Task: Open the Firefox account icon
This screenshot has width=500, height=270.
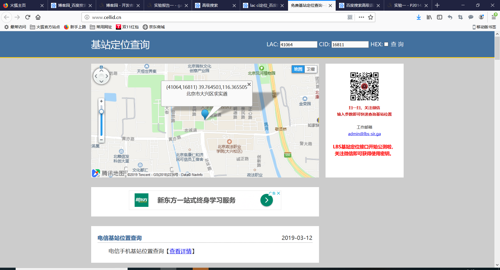Action: click(x=481, y=17)
